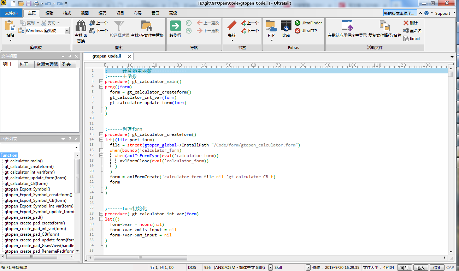Collapse the gt_calculator_main procedure fold marker

[x=101, y=81]
